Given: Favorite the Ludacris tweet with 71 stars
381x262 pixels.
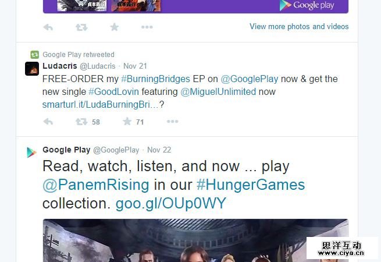Looking at the screenshot, I should pos(127,121).
